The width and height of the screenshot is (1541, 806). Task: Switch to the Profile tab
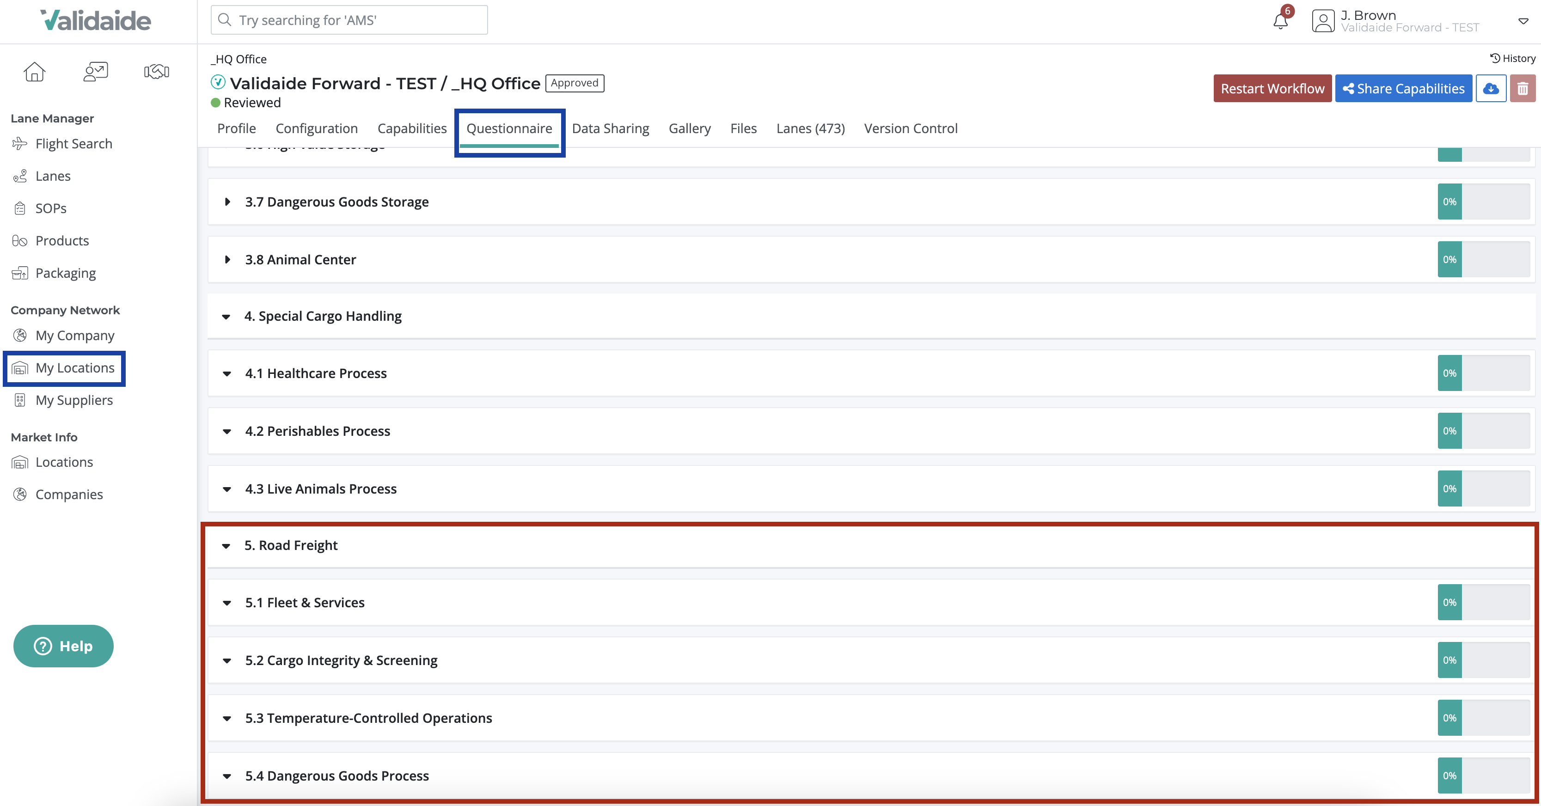click(236, 128)
